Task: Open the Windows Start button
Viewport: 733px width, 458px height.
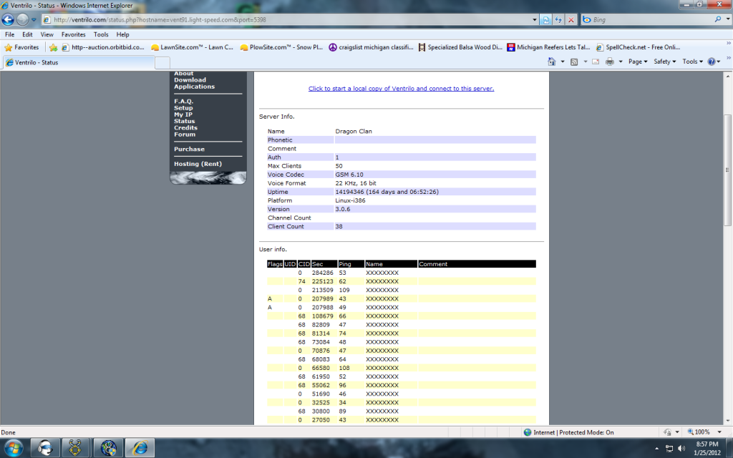Action: (x=13, y=448)
